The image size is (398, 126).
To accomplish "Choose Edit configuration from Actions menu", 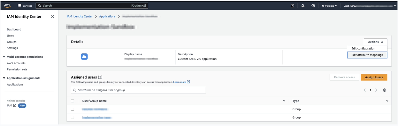I will point(363,48).
